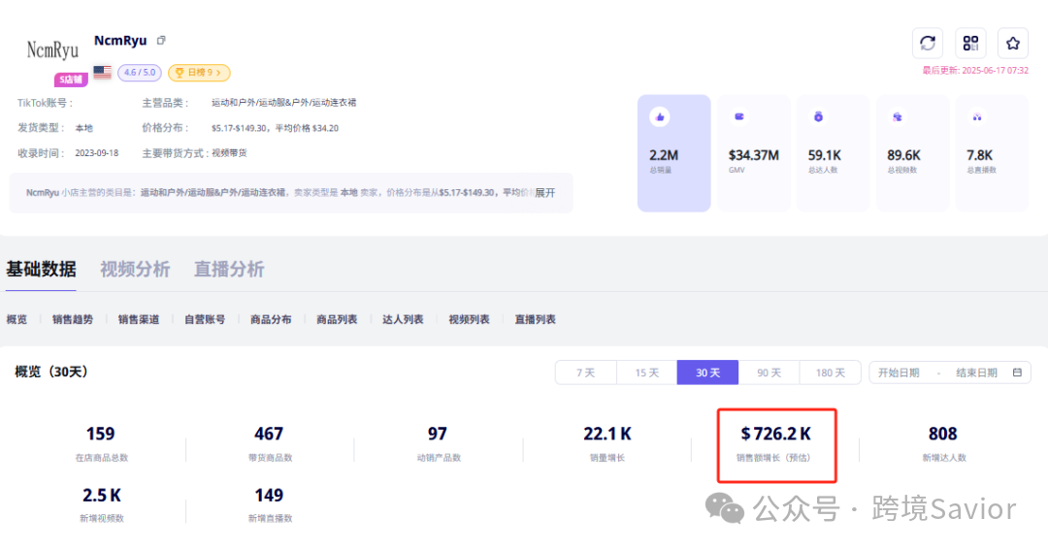This screenshot has height=550, width=1048.
Task: Select the $34.37M GMV card
Action: (x=754, y=153)
